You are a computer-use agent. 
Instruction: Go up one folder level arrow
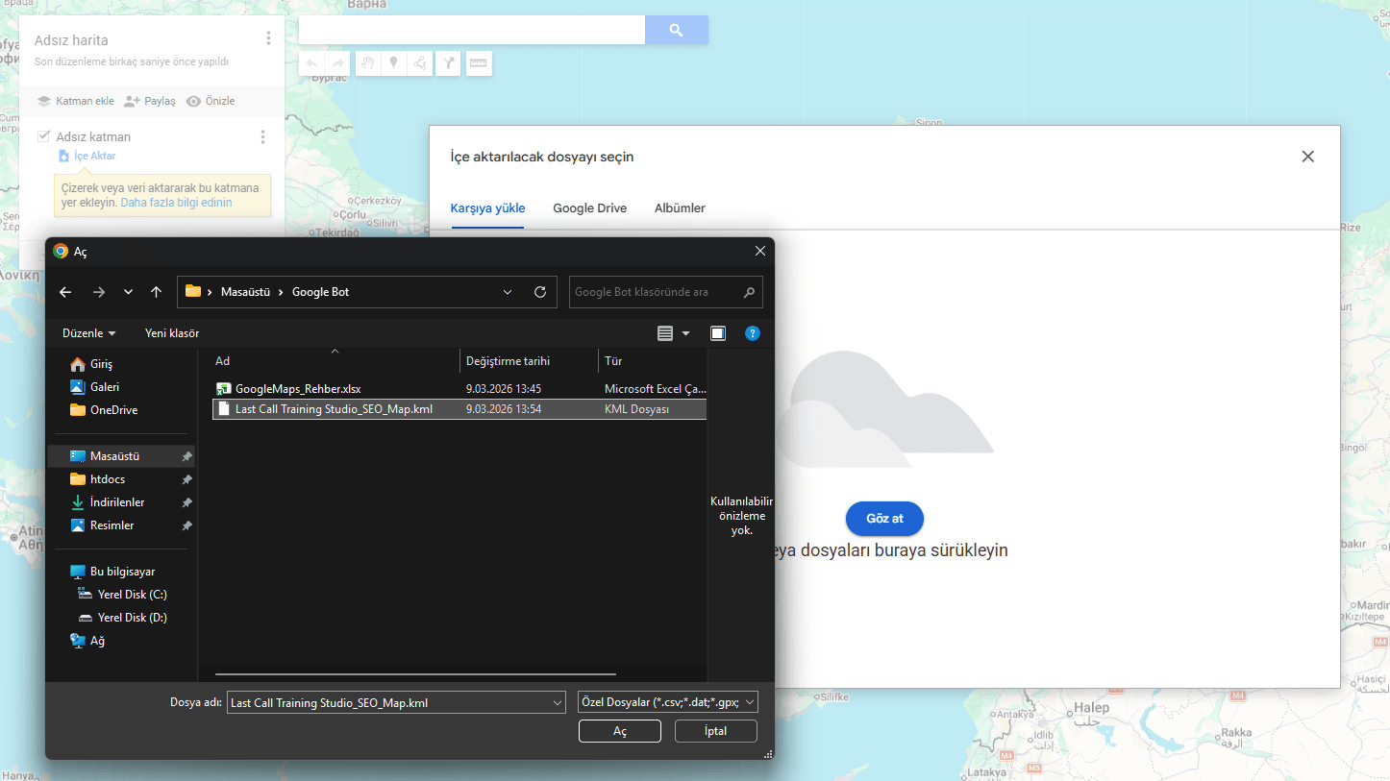[157, 292]
